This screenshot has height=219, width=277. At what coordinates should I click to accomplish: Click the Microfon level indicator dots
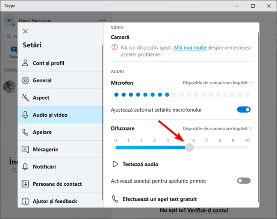click(x=182, y=95)
